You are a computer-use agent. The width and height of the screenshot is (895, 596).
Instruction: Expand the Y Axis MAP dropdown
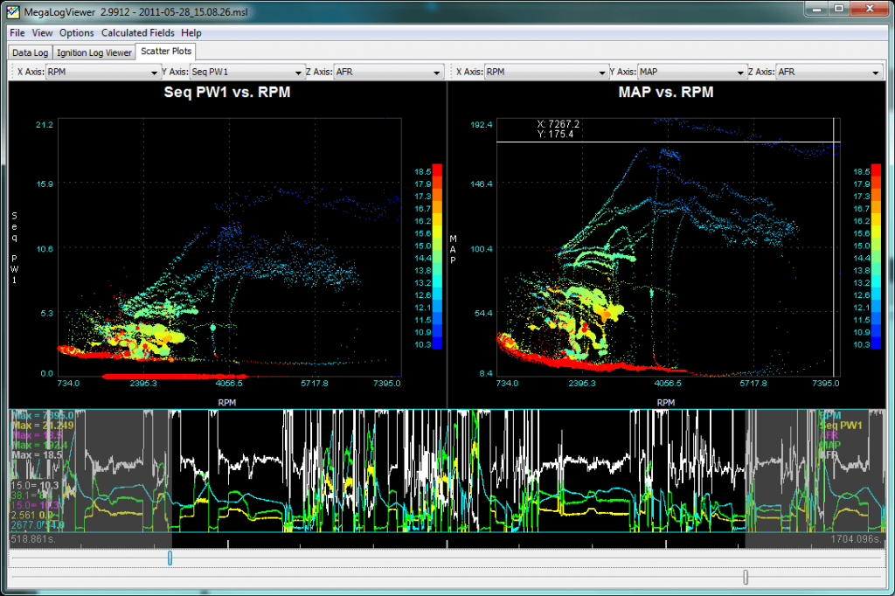(692, 73)
